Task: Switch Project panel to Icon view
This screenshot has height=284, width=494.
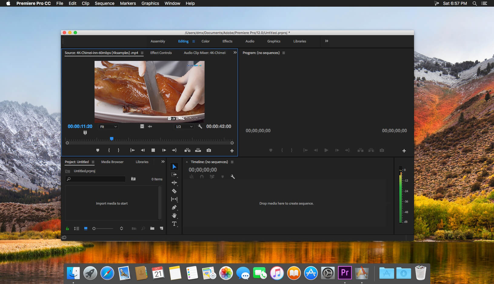Action: (x=86, y=229)
